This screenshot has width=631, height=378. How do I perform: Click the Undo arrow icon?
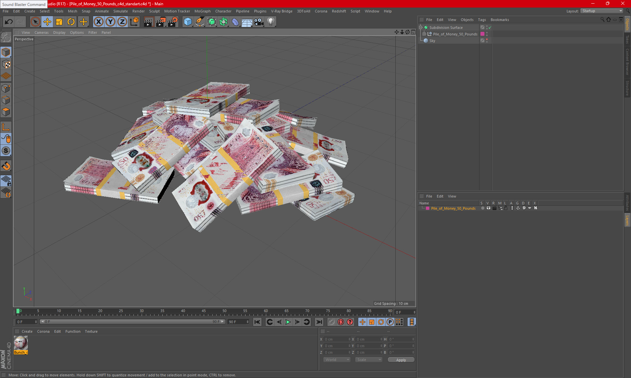tap(9, 22)
